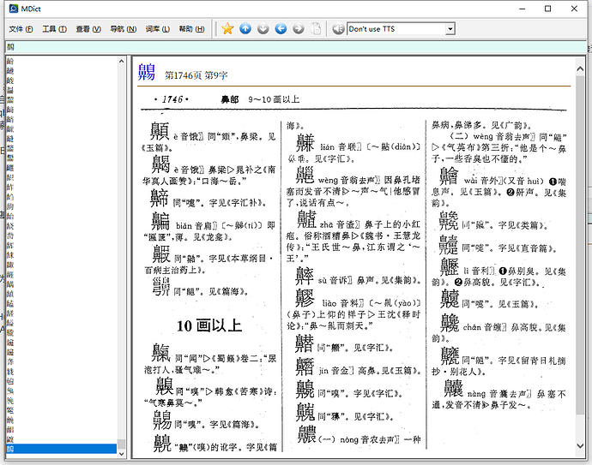Click the word list scrollbar thumb

(121, 444)
